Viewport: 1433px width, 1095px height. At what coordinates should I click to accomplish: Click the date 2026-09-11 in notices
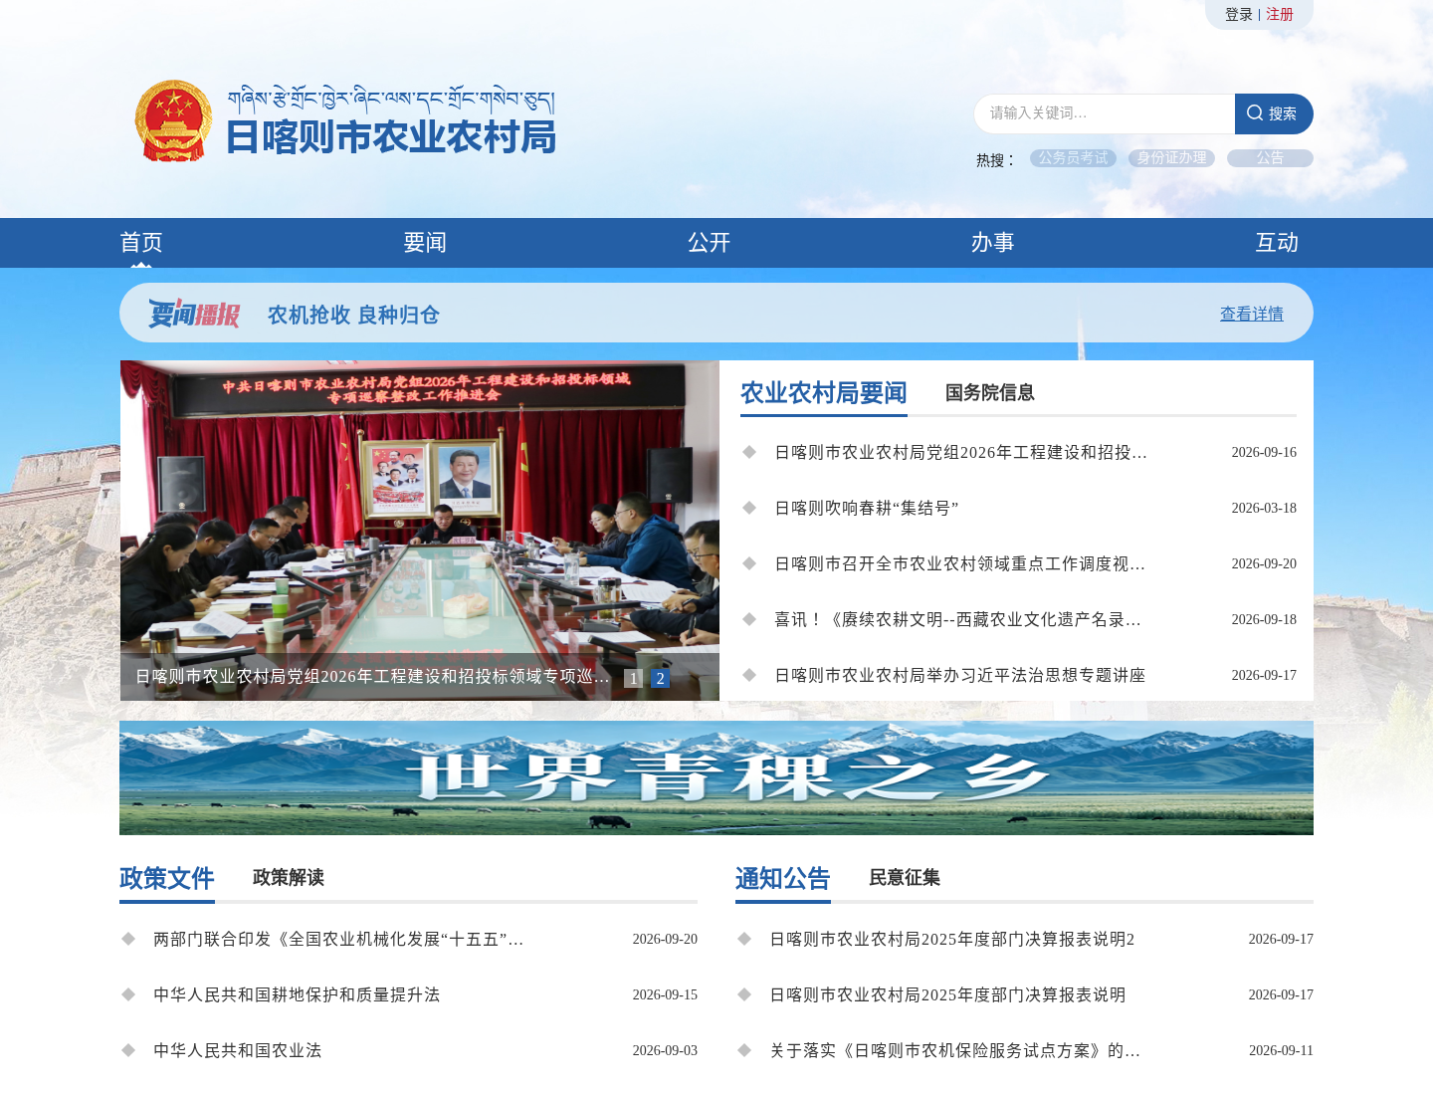coord(1281,1051)
